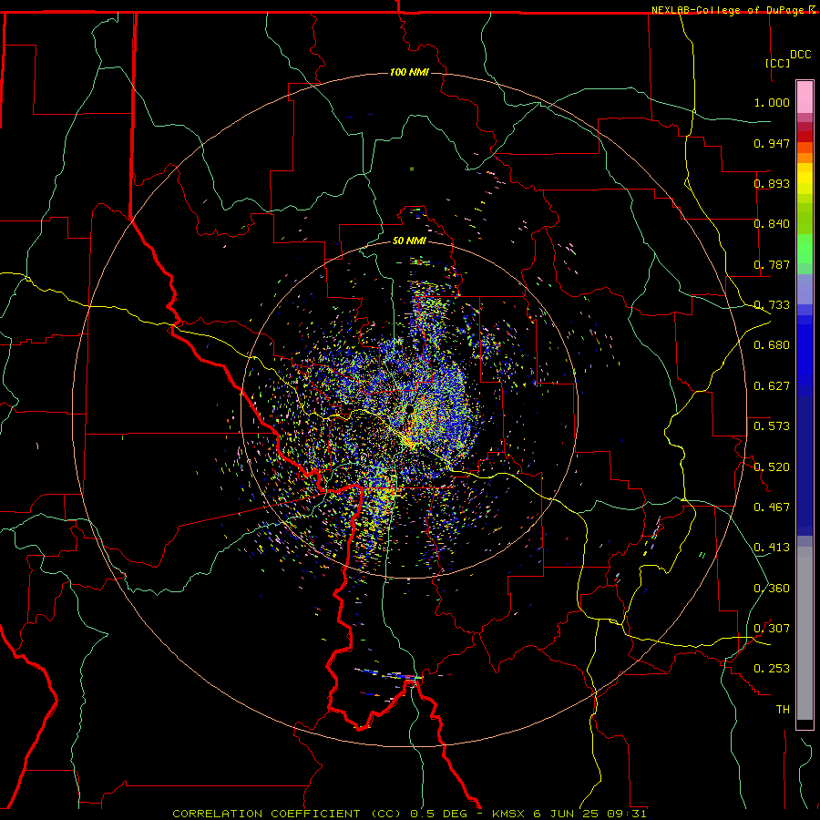The width and height of the screenshot is (820, 820).
Task: Click the DCC legend title
Action: pyautogui.click(x=800, y=55)
